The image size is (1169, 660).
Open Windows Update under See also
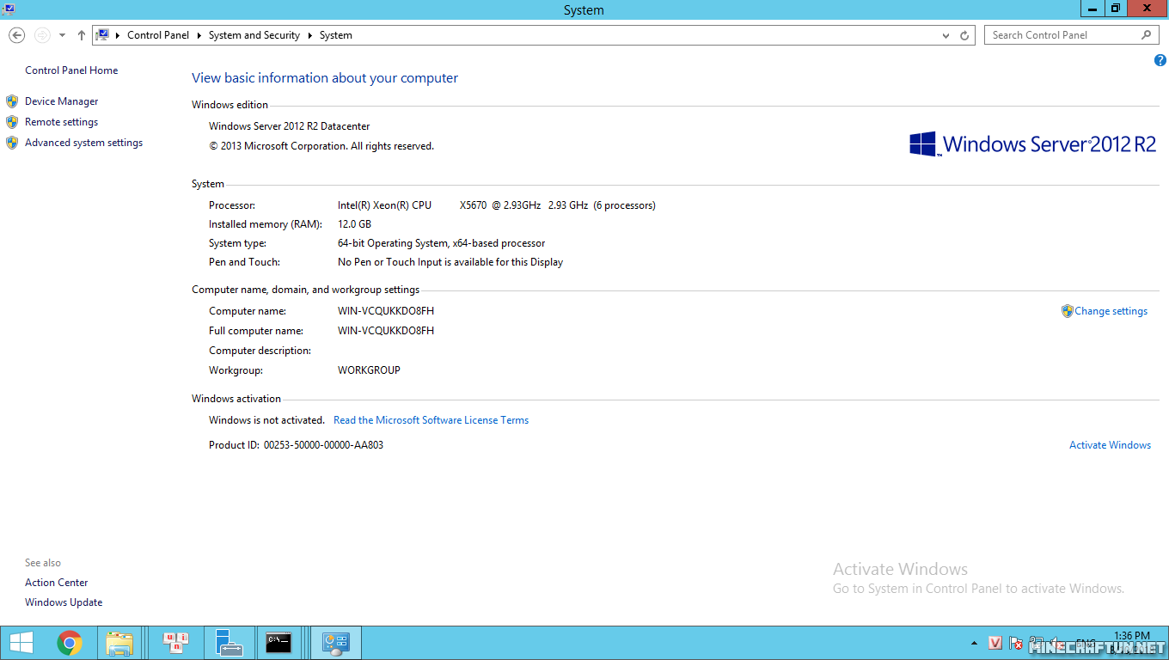pyautogui.click(x=64, y=602)
